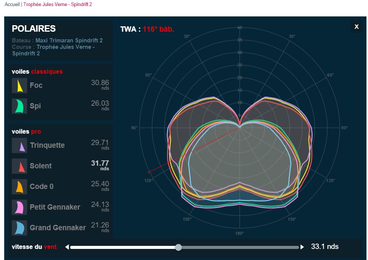
Task: Click the boat name Maxi Trimaran Spindrift 2
Action: click(x=69, y=40)
